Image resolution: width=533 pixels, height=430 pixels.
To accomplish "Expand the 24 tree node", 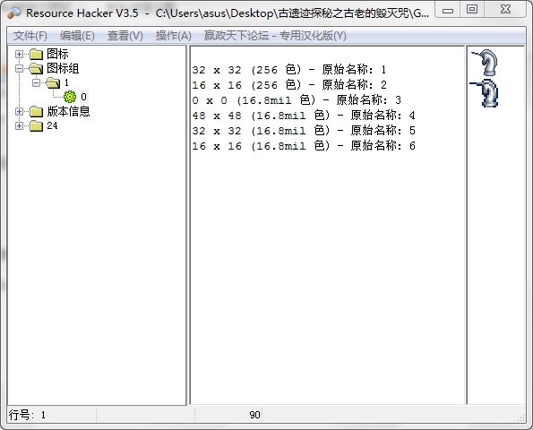I will click(19, 125).
